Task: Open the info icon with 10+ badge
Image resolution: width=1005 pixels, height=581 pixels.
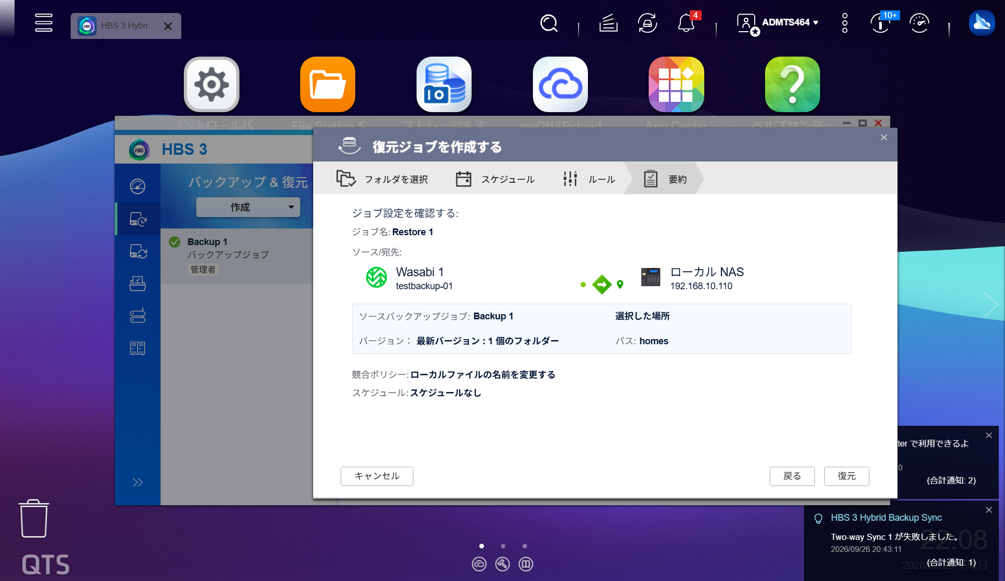Action: coord(880,23)
